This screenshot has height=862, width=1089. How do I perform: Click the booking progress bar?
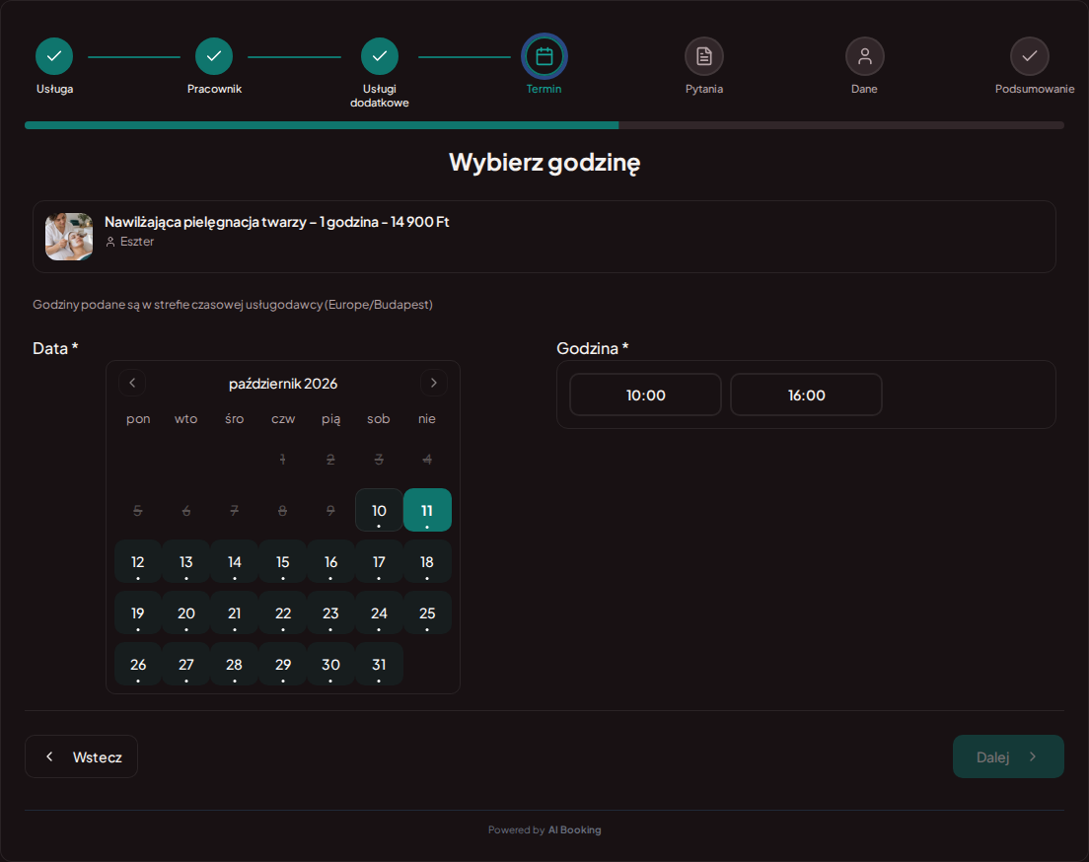544,125
